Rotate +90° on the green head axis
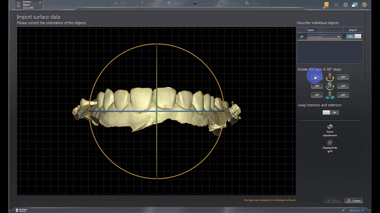The height and width of the screenshot is (213, 380). coord(343,86)
